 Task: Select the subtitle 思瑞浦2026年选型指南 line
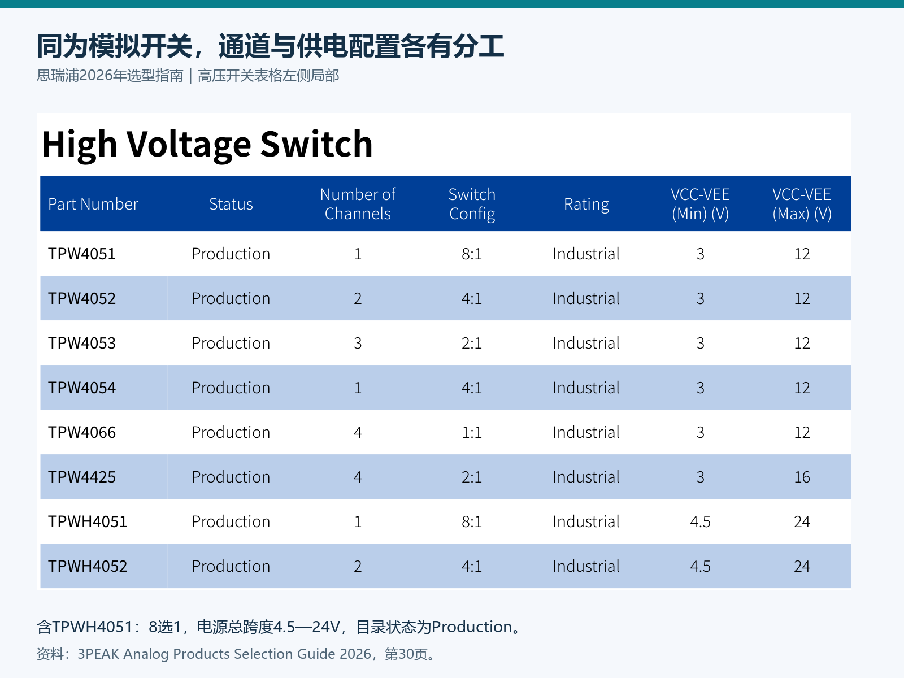188,76
